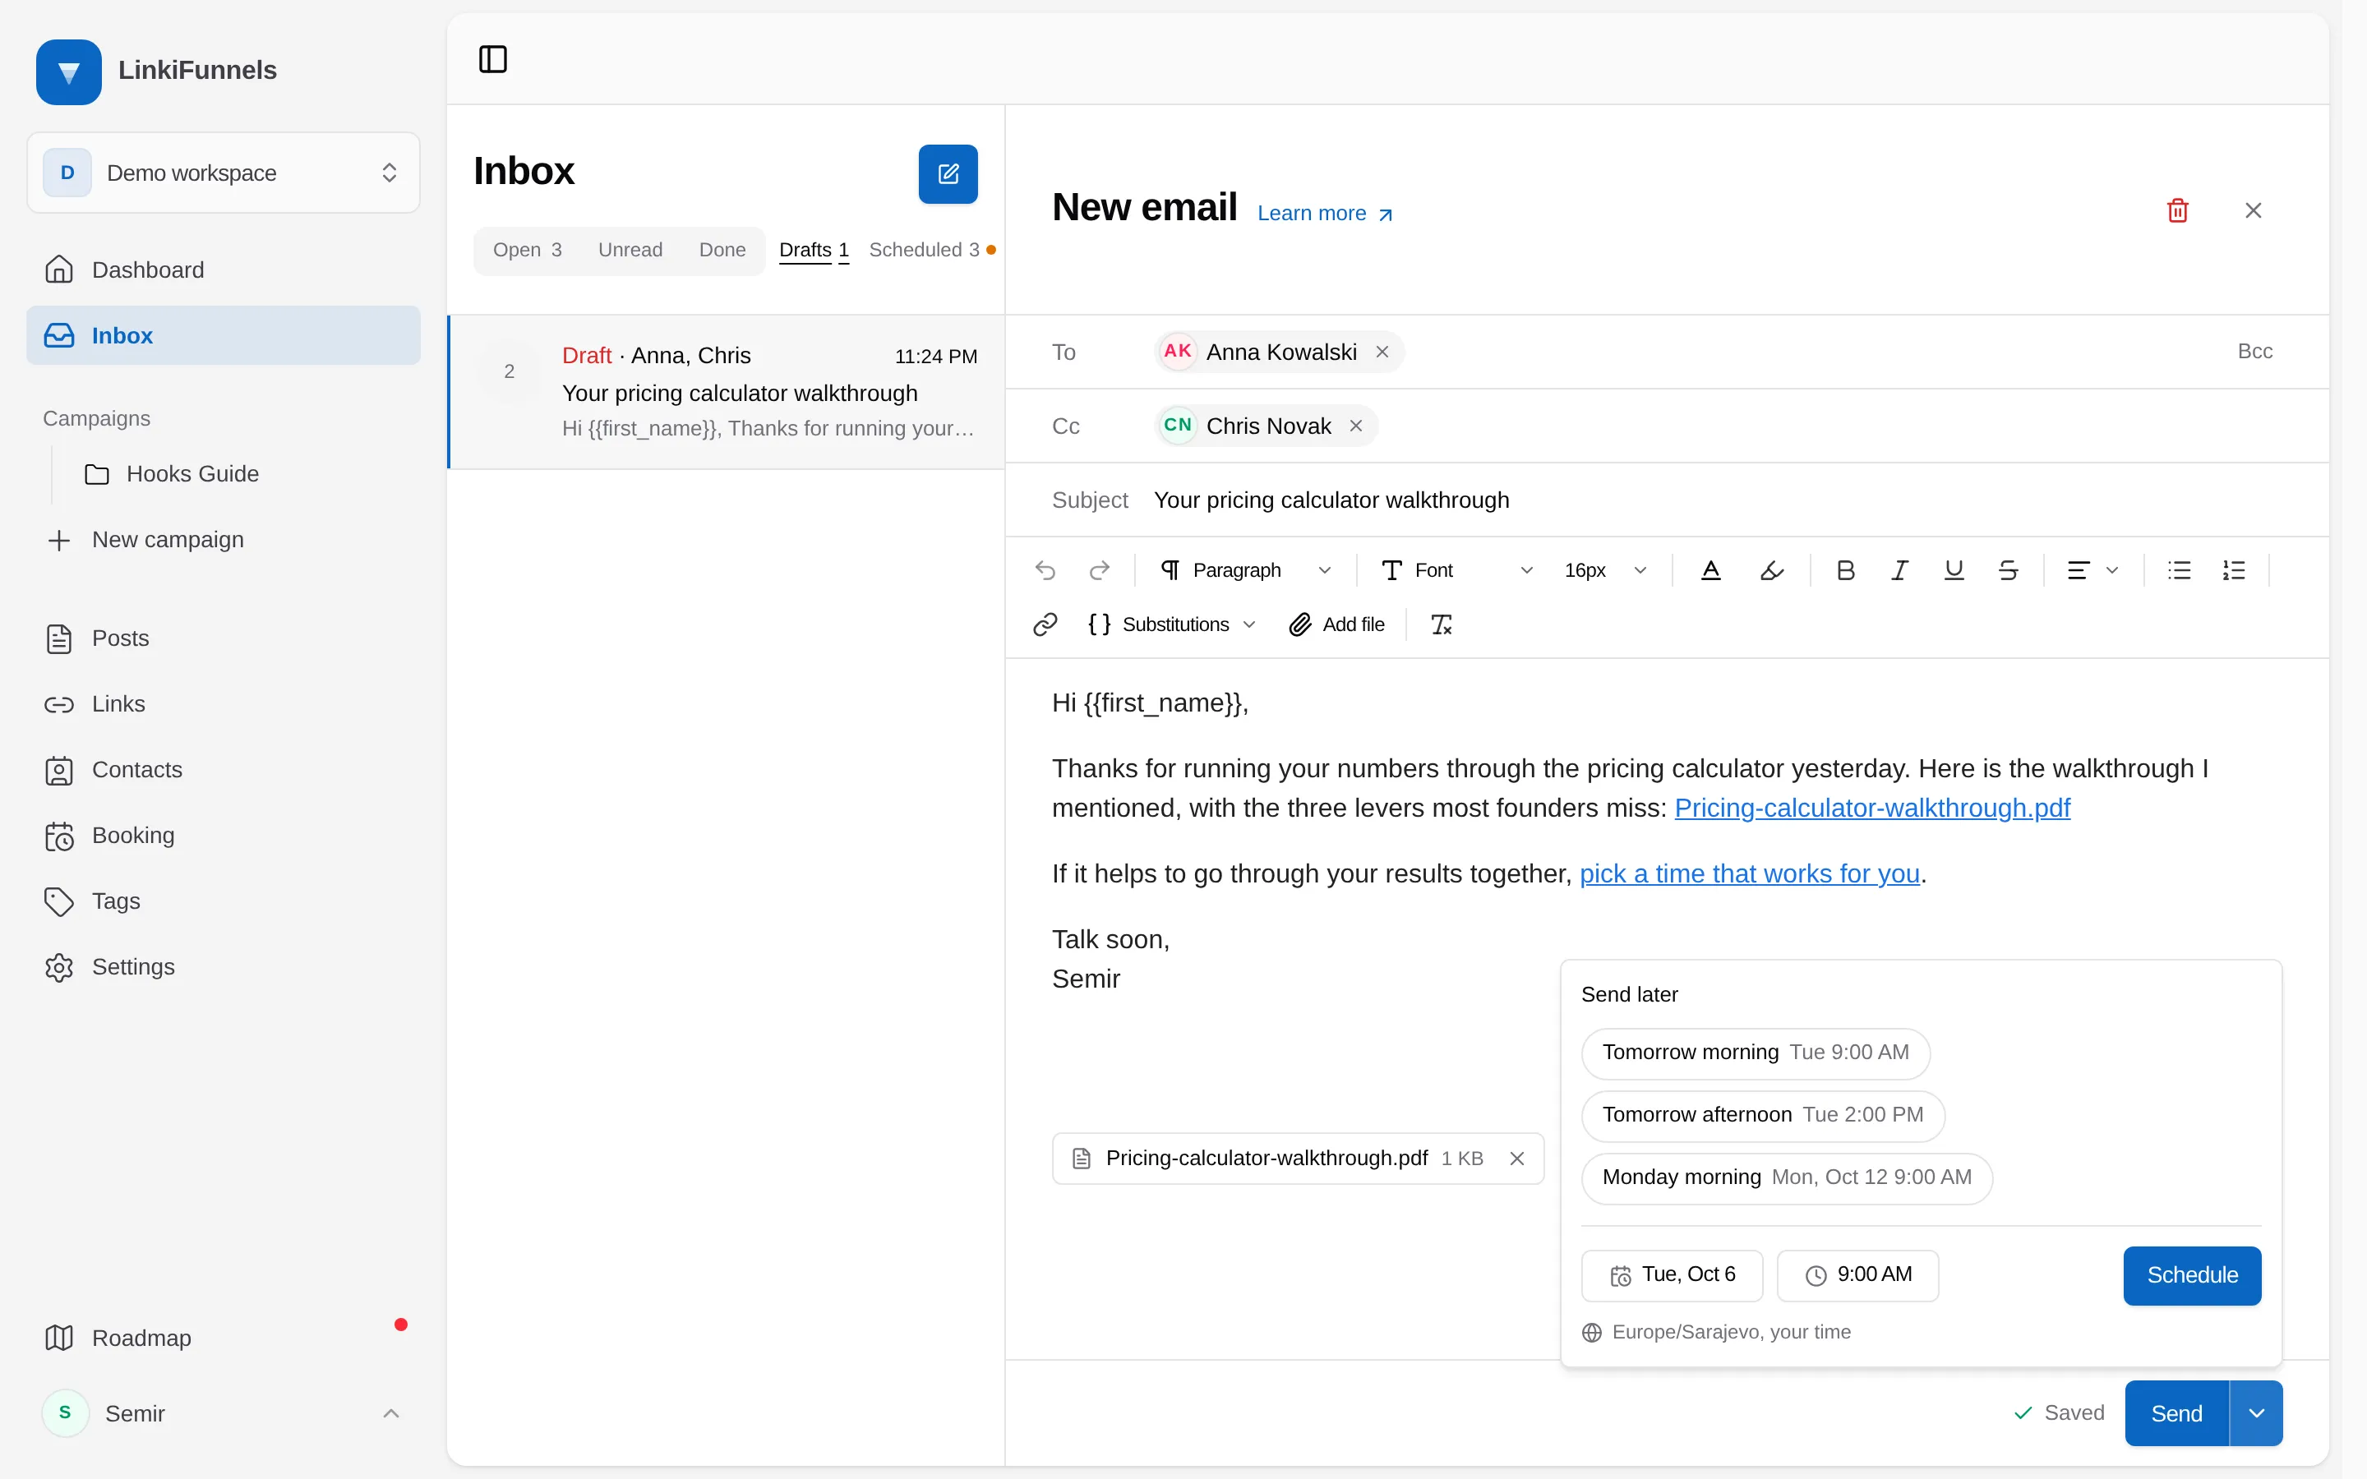2367x1479 pixels.
Task: Open Contacts in the sidebar
Action: click(223, 770)
